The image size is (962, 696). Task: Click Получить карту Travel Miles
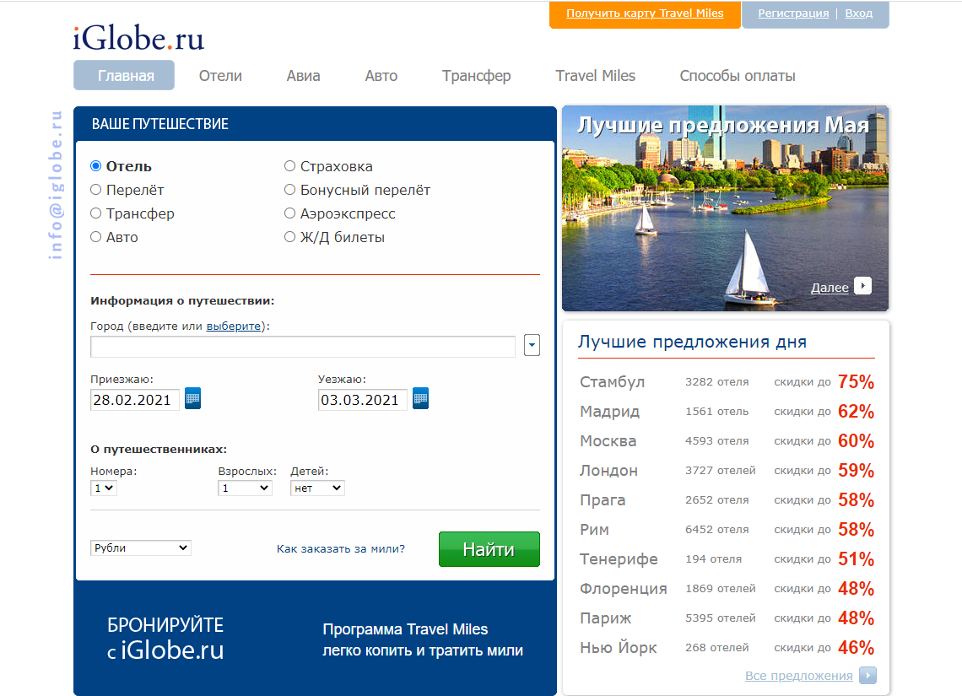point(644,13)
